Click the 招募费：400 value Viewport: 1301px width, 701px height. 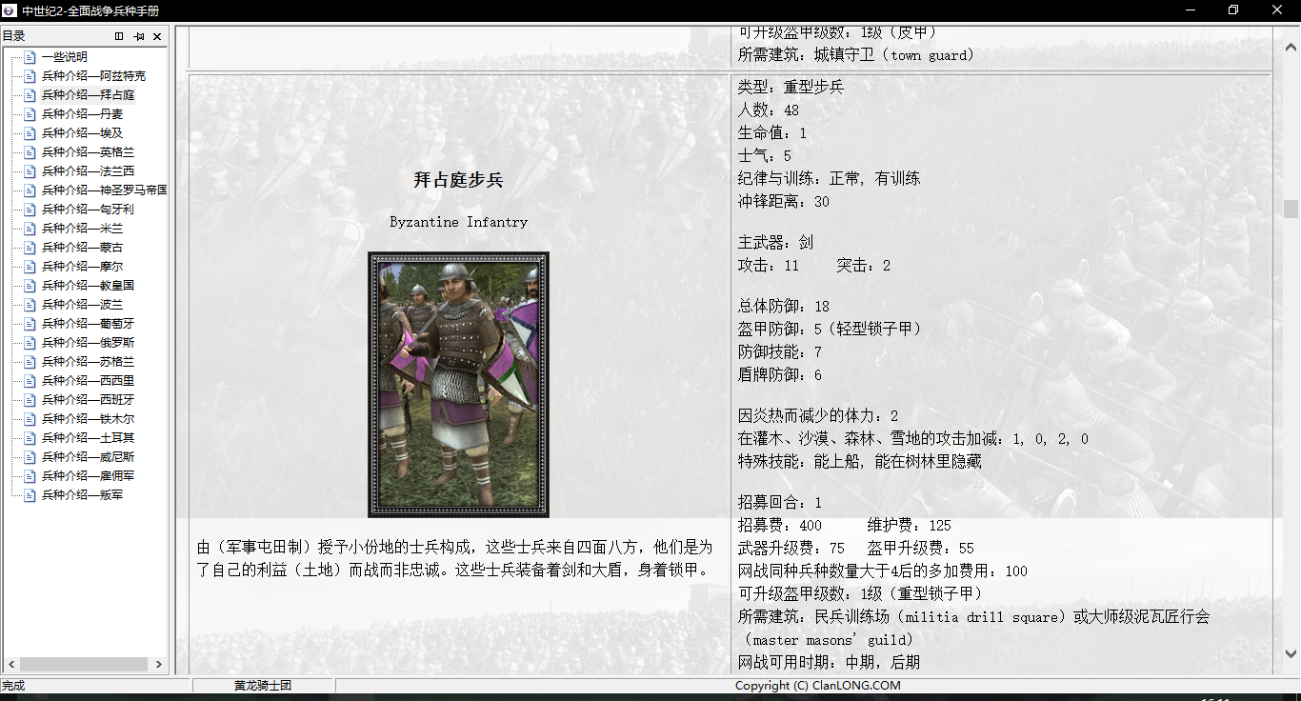(x=779, y=526)
